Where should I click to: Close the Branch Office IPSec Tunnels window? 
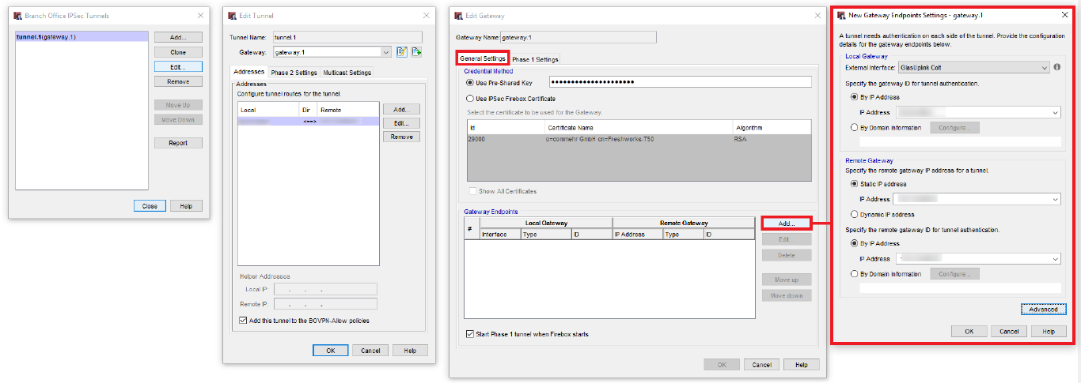point(199,15)
